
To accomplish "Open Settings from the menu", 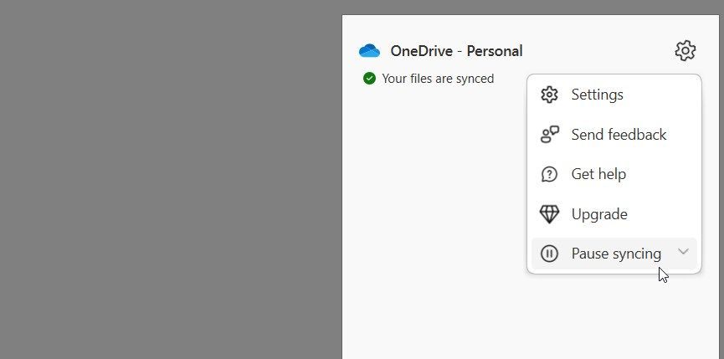I will click(597, 95).
